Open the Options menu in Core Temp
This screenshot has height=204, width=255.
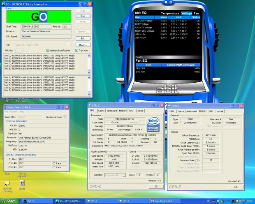click(14, 111)
